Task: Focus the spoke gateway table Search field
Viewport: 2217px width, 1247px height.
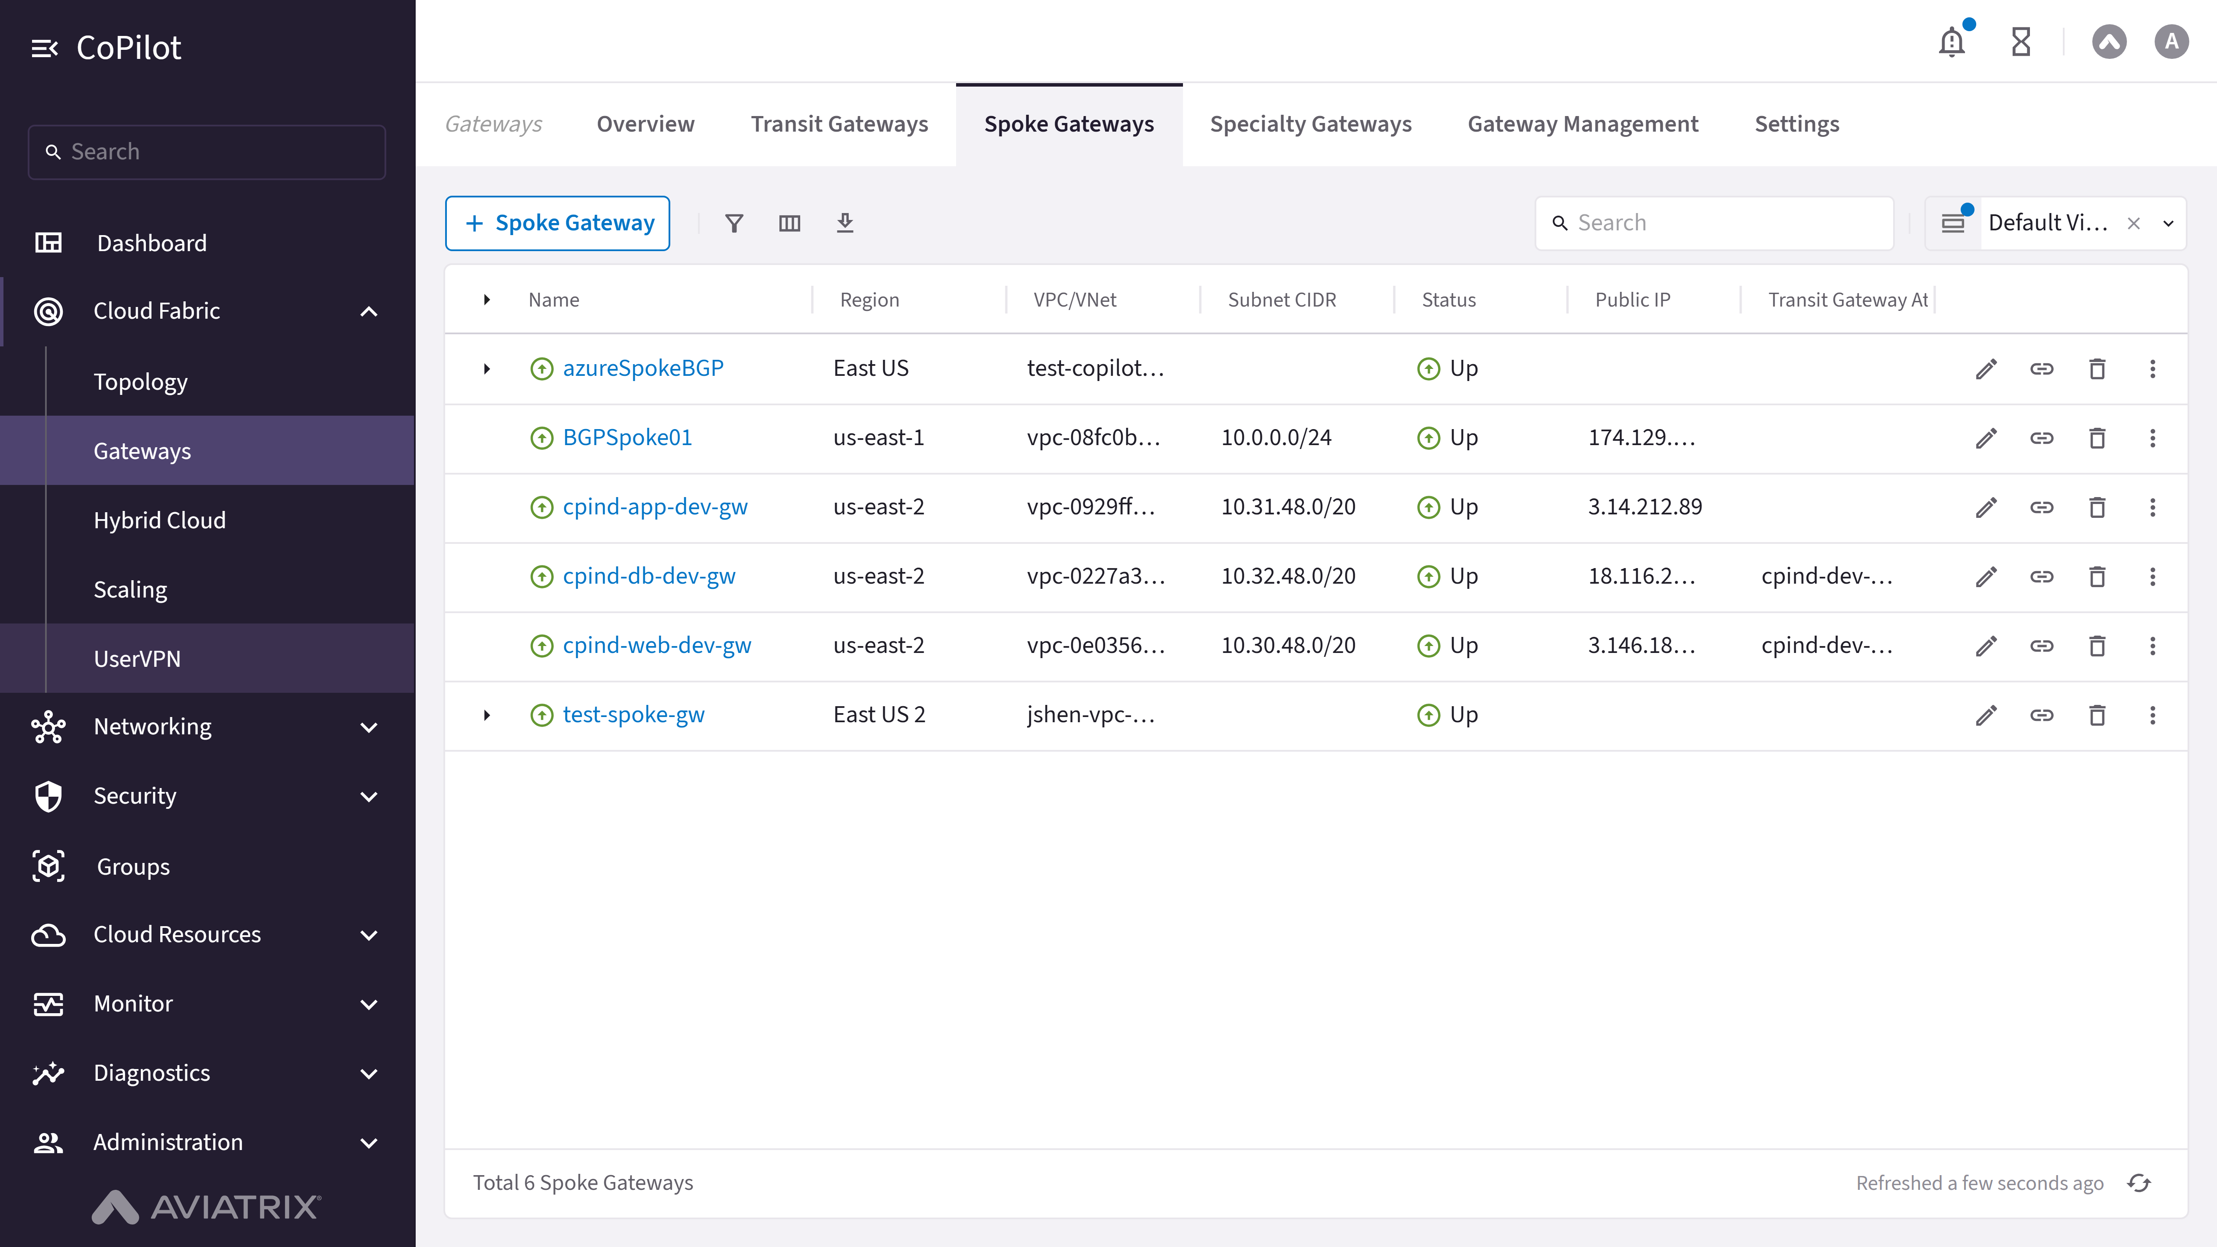Action: click(x=1714, y=224)
